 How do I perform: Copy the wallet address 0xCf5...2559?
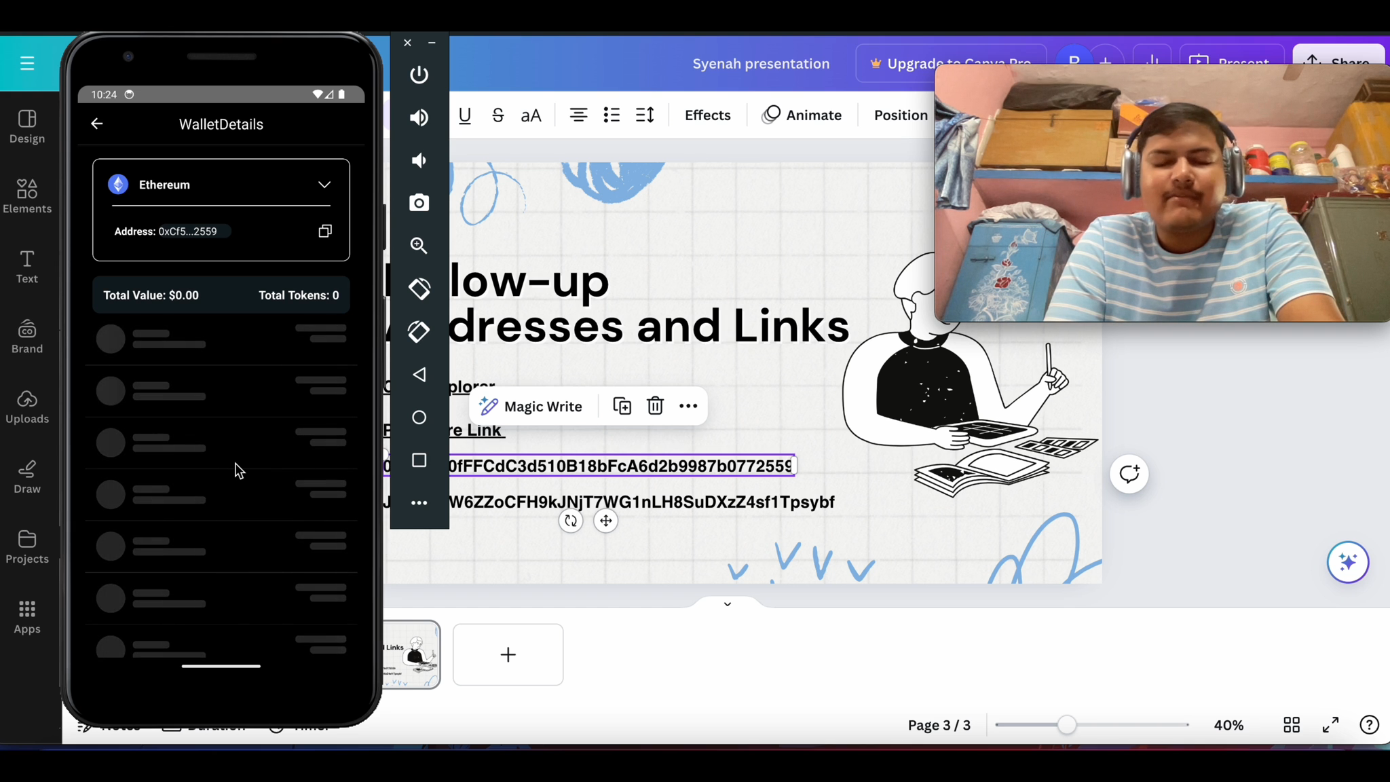coord(325,231)
